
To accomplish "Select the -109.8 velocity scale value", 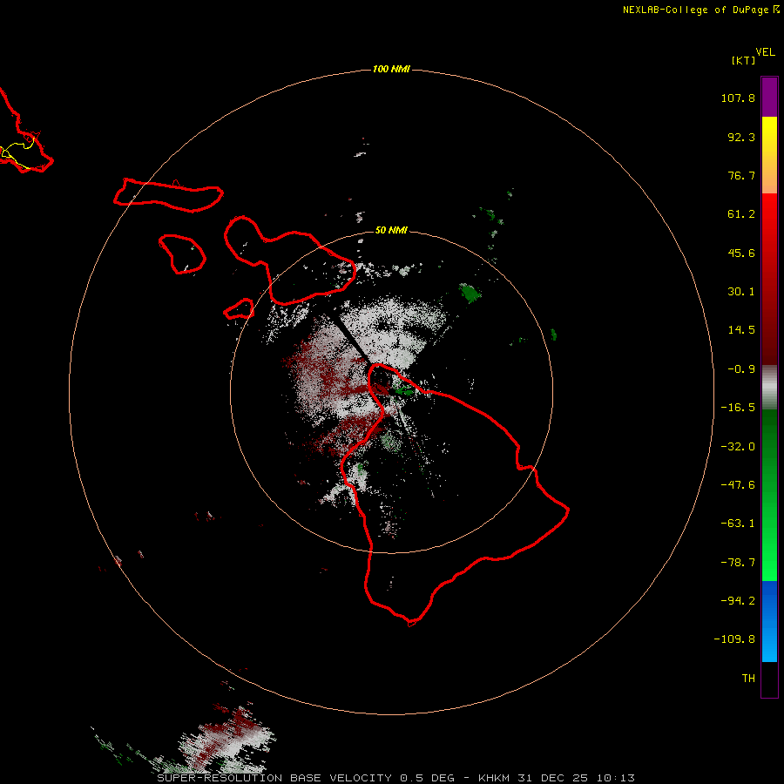I will pyautogui.click(x=734, y=639).
